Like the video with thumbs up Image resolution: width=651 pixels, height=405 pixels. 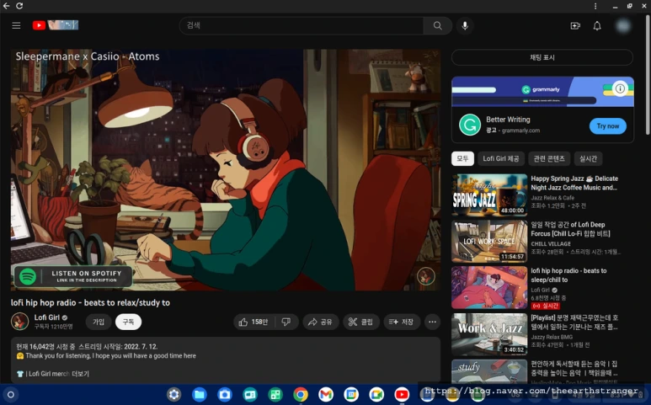point(243,322)
